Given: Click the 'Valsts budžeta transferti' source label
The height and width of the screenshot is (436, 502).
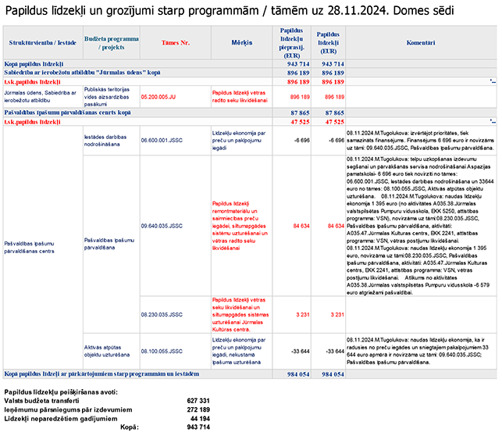Looking at the screenshot, I should click(x=46, y=400).
